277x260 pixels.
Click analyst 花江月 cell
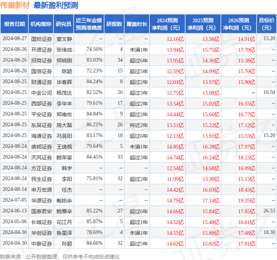pyautogui.click(x=64, y=222)
